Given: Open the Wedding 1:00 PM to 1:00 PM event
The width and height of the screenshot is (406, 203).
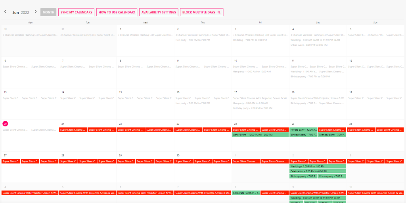Looking at the screenshot, I should [x=318, y=166].
